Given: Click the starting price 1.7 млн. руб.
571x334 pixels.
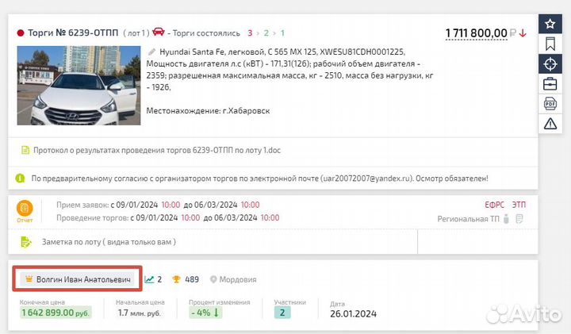Looking at the screenshot, I should (140, 313).
